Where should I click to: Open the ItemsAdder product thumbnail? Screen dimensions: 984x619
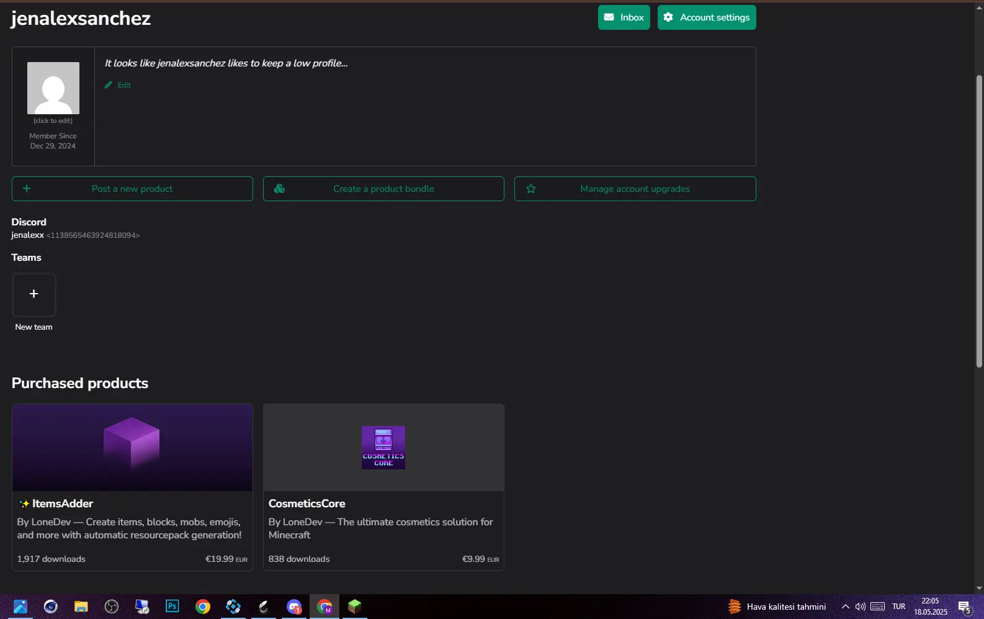(x=132, y=448)
